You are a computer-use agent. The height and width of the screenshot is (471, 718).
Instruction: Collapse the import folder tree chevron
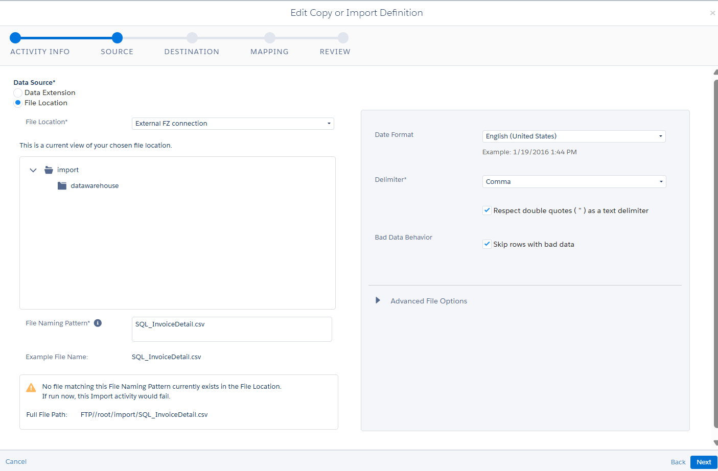[33, 170]
